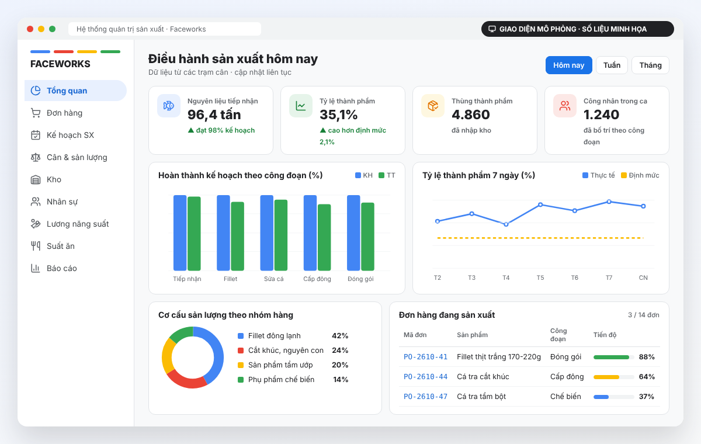
Task: Click the Cắt khúc, nguyên con legend row
Action: coord(293,351)
